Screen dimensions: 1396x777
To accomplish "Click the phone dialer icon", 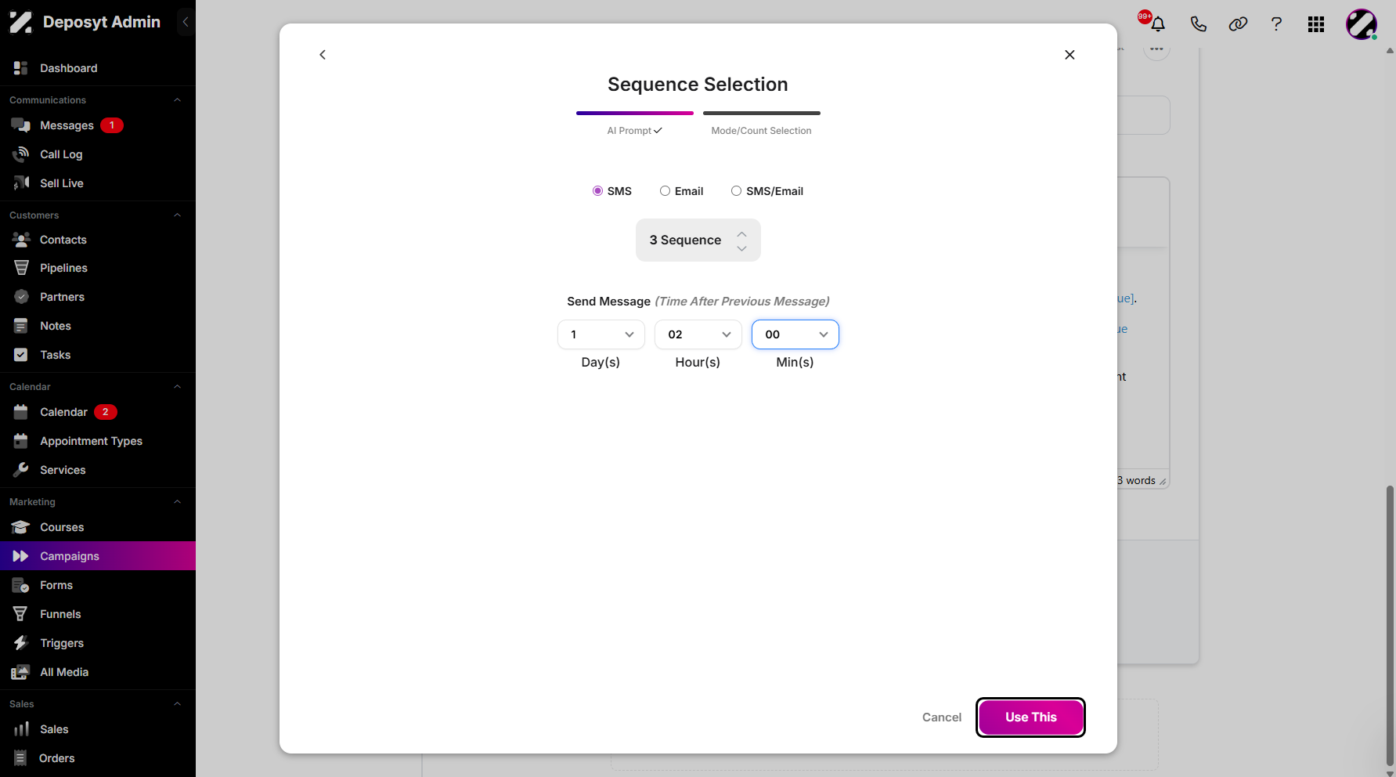I will point(1198,23).
